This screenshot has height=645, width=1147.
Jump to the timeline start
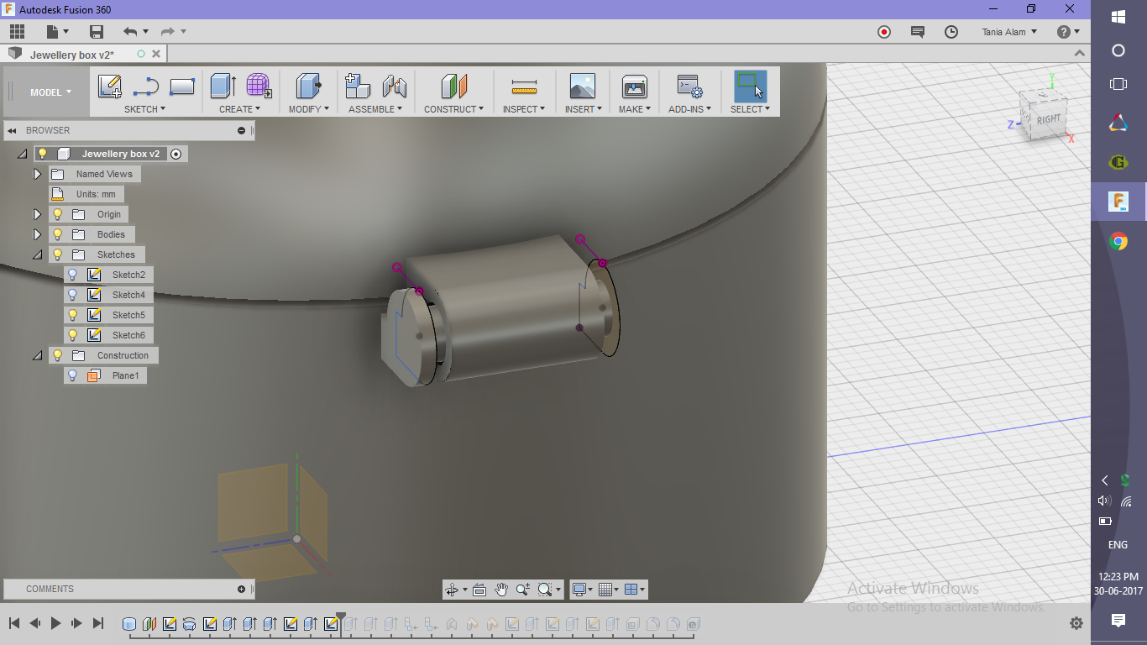coord(14,623)
